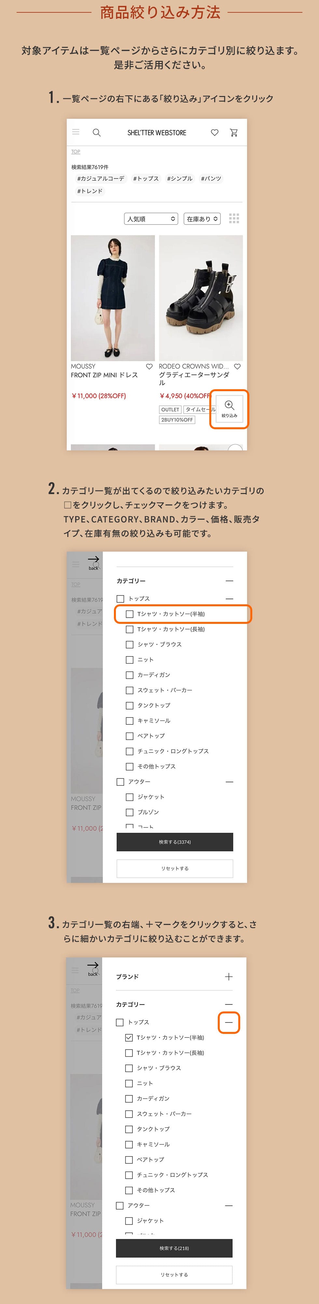Check the highlighted Tシャツ・カットソー(半袖) checkbox
The width and height of the screenshot is (319, 1304).
coord(130,614)
